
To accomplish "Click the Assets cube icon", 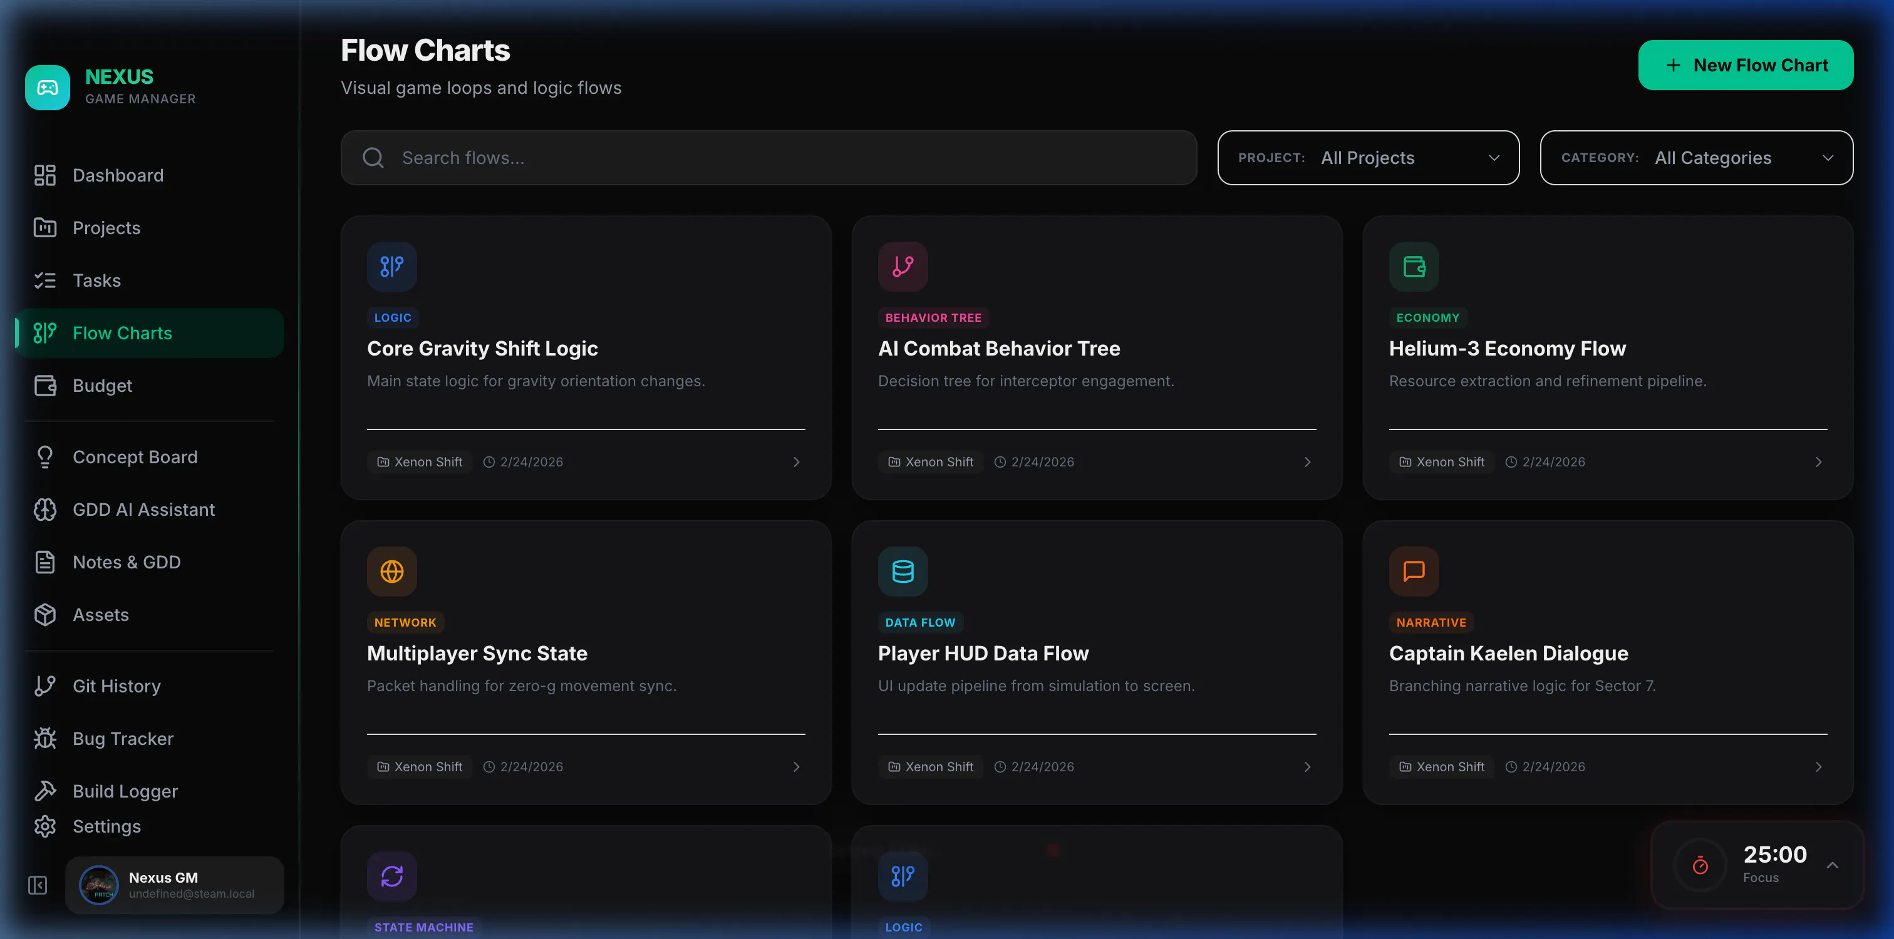I will coord(45,615).
